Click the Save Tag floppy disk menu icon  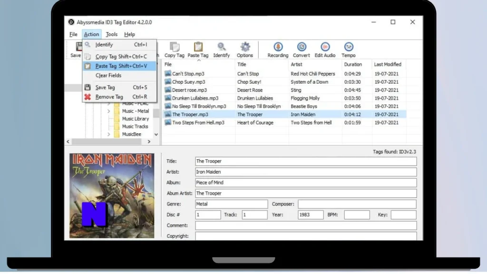pos(88,88)
